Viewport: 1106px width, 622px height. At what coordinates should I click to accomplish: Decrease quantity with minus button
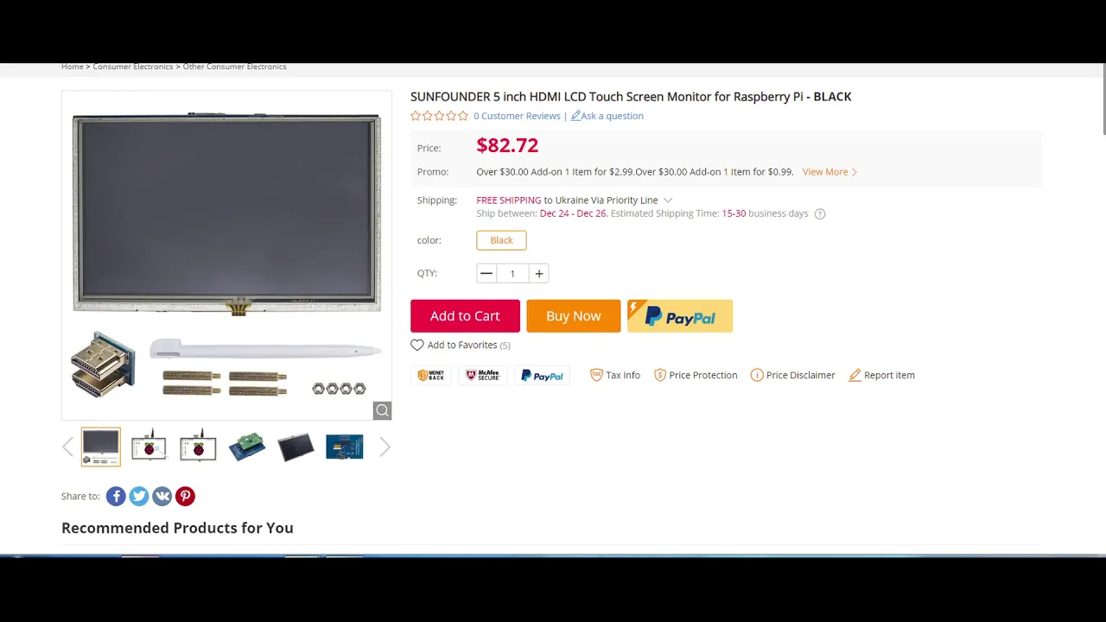(x=486, y=274)
